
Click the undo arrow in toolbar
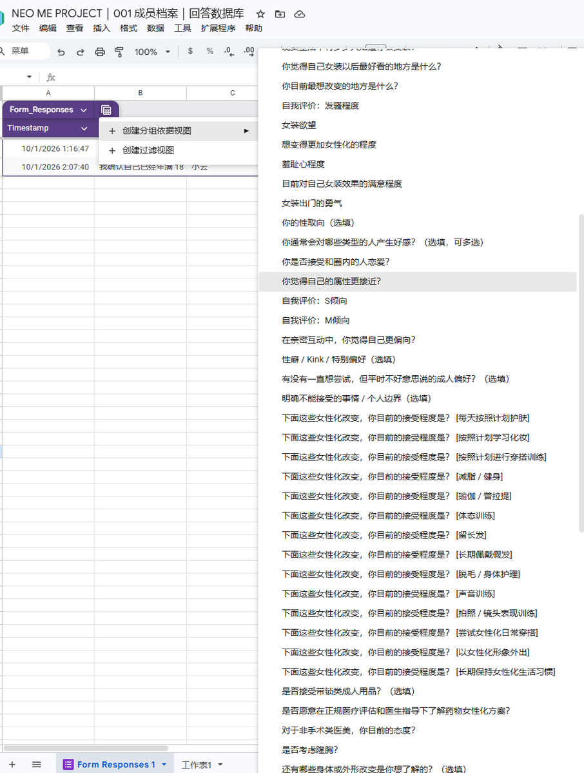click(61, 52)
